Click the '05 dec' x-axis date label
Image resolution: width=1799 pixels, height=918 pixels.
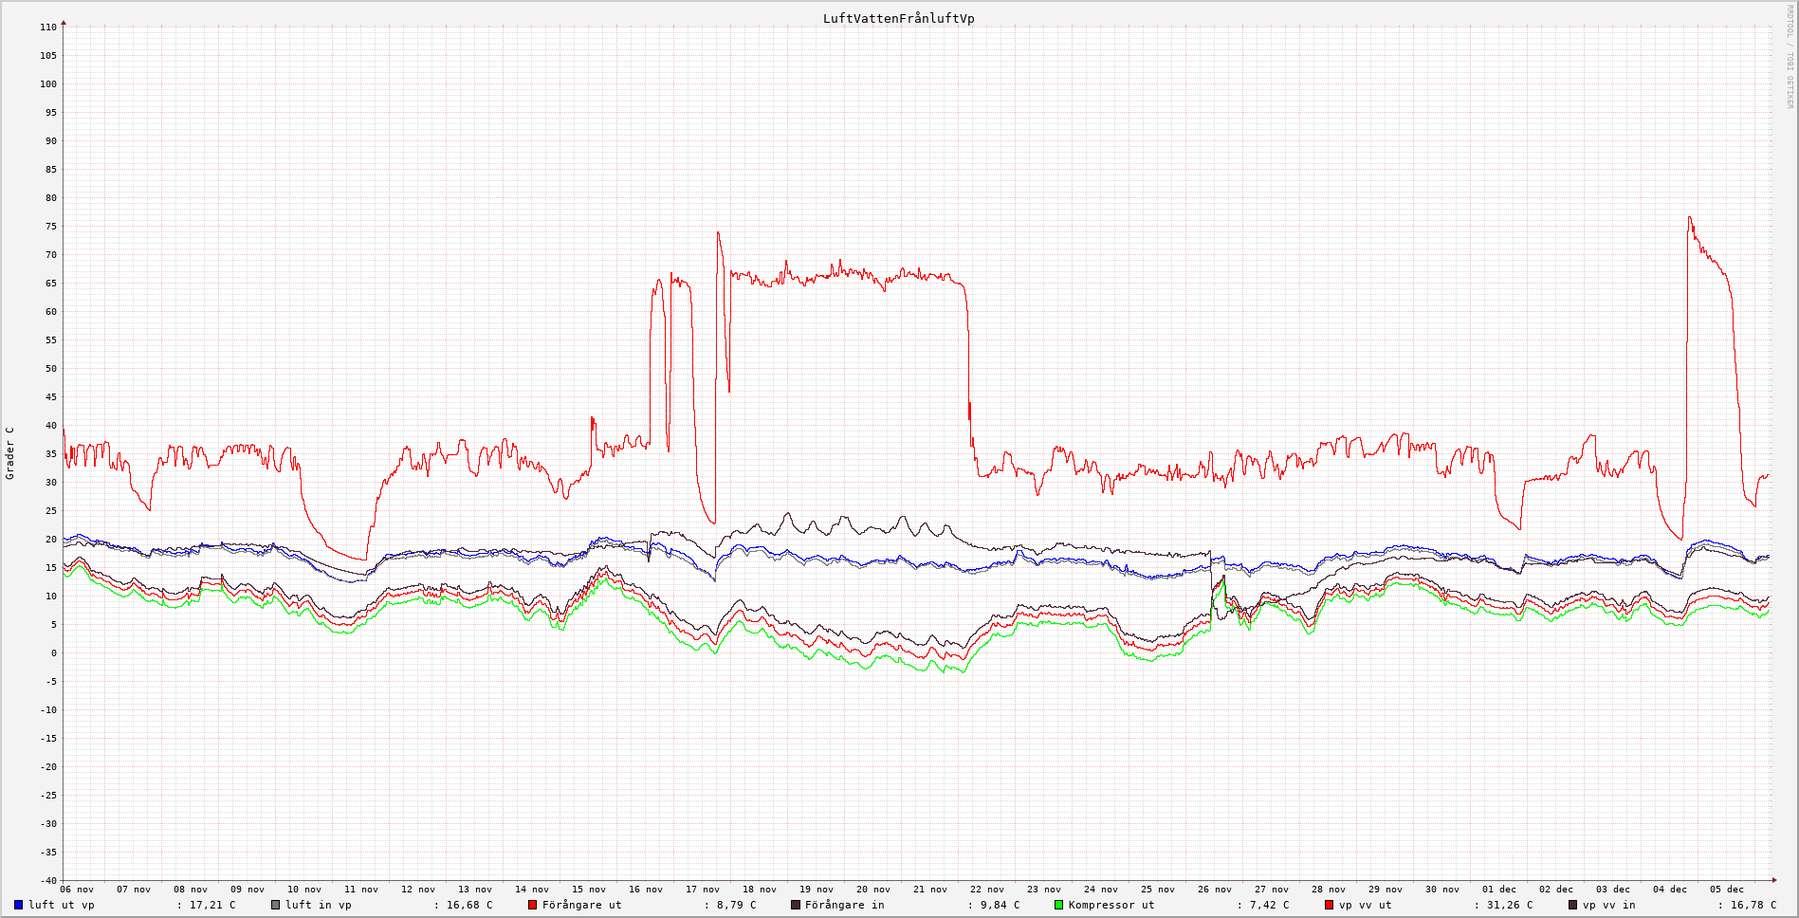pyautogui.click(x=1726, y=890)
